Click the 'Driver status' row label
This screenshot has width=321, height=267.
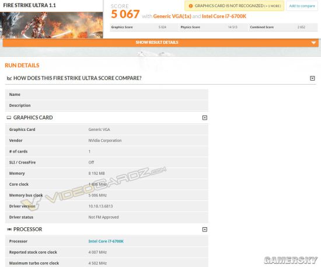pyautogui.click(x=21, y=217)
